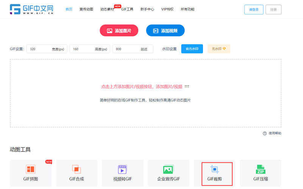Viewport: 303px width, 189px height.
Task: Select the 无水印 no-watermark option
Action: [x=219, y=49]
